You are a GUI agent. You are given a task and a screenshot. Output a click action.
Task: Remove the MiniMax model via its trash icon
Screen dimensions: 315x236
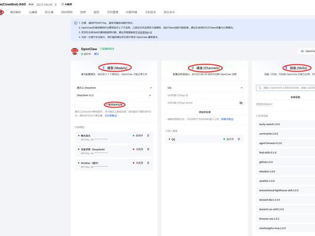click(148, 163)
